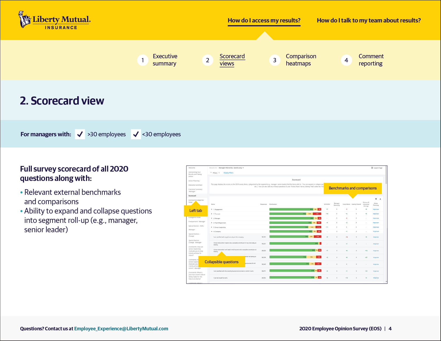Expand the 3. Manager row
Screen dimensions: 441x341
pos(212,218)
